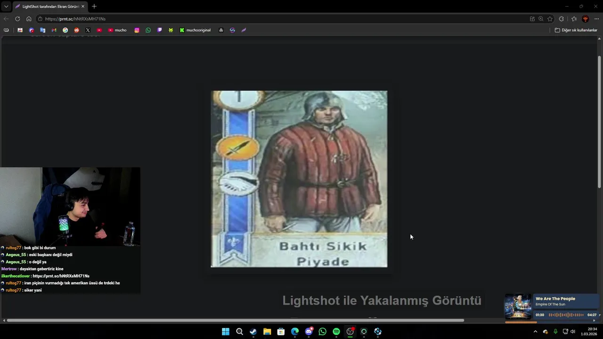The width and height of the screenshot is (603, 339).
Task: Open Spotify from the taskbar
Action: coord(336,331)
